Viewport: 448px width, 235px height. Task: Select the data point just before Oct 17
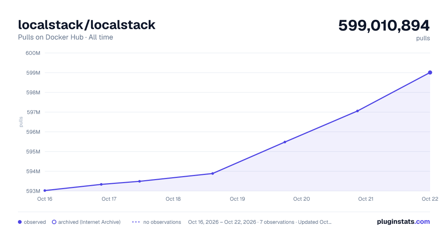[101, 184]
